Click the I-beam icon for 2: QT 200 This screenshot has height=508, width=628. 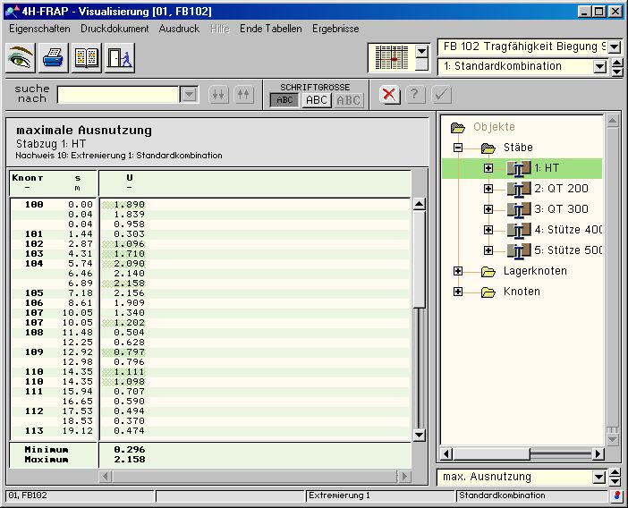click(519, 189)
